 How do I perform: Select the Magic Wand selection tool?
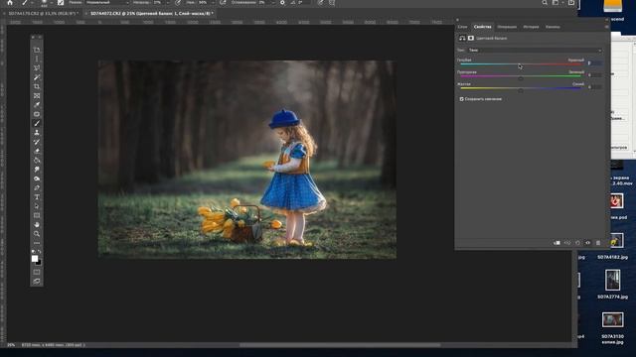point(37,77)
